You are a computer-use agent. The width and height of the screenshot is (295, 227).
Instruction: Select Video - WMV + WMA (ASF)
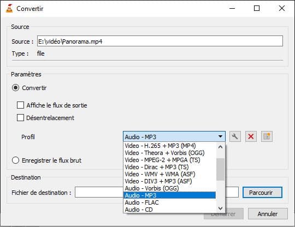(x=170, y=174)
